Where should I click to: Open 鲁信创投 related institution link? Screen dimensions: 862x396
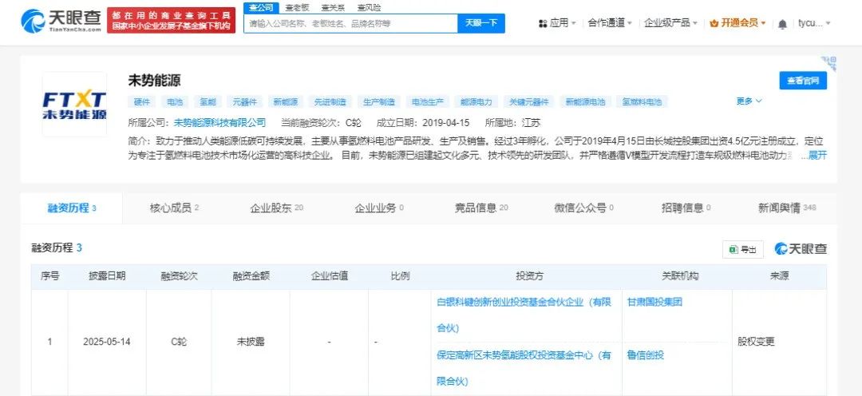pos(646,354)
